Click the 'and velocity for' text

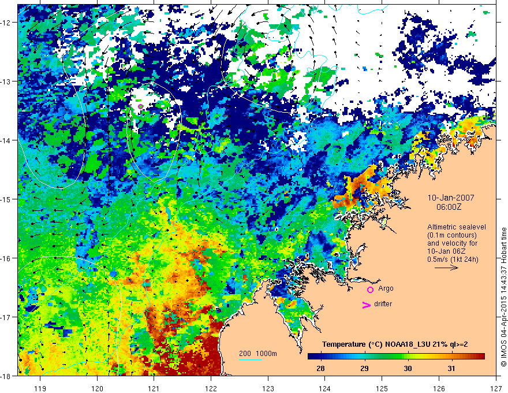point(452,243)
